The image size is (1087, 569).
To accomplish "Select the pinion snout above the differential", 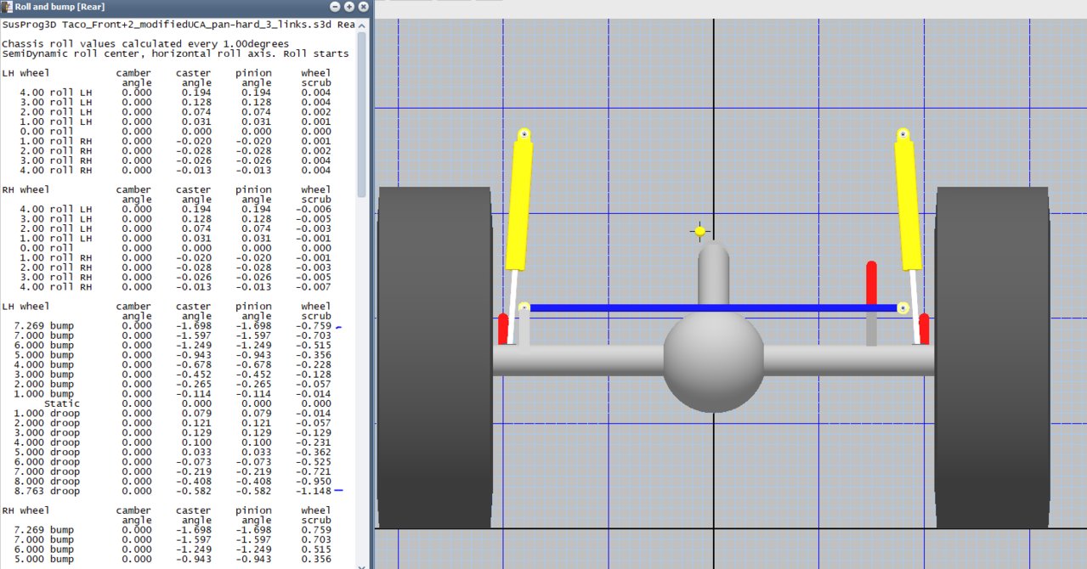I will [714, 272].
